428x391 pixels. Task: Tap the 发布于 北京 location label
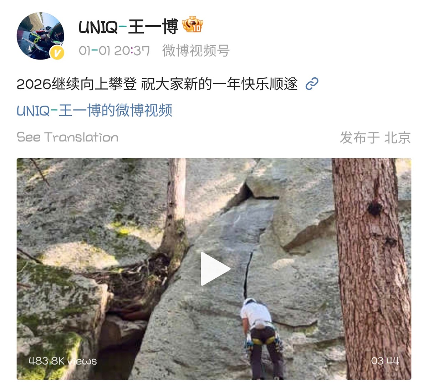click(375, 138)
